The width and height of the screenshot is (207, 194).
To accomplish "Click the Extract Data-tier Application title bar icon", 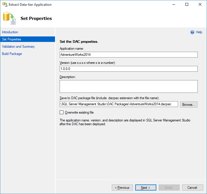I will [5, 4].
